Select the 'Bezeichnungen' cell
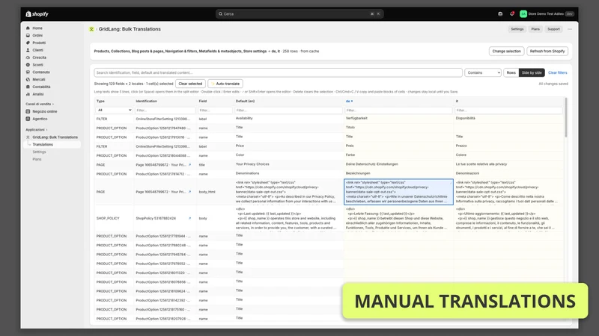 pyautogui.click(x=398, y=174)
